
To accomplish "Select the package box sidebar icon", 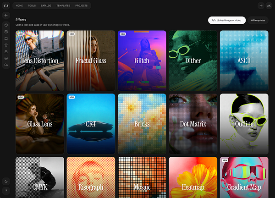I will (6, 52).
